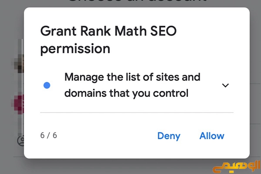
Task: Click the orange Arabic watermark logo
Action: (x=236, y=166)
